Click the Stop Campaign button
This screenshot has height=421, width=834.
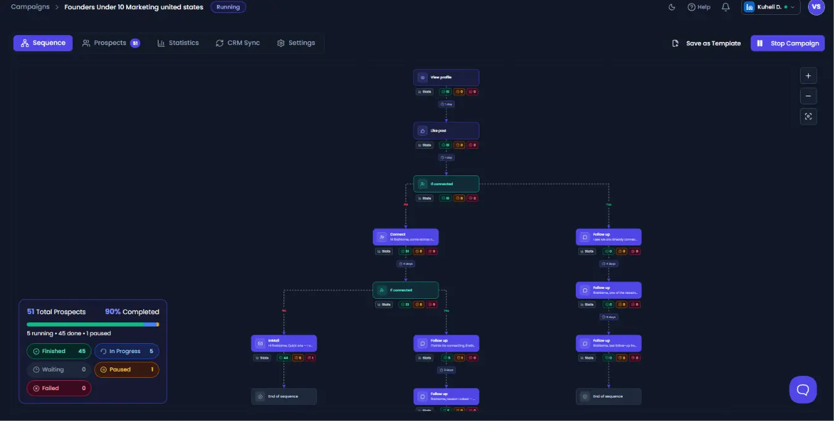(788, 43)
